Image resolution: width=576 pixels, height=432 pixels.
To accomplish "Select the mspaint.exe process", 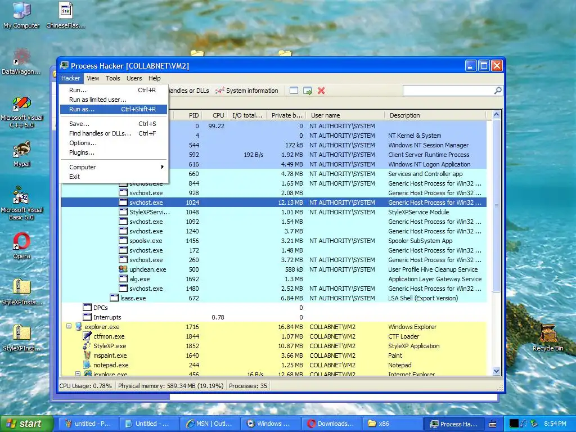I will point(274,355).
